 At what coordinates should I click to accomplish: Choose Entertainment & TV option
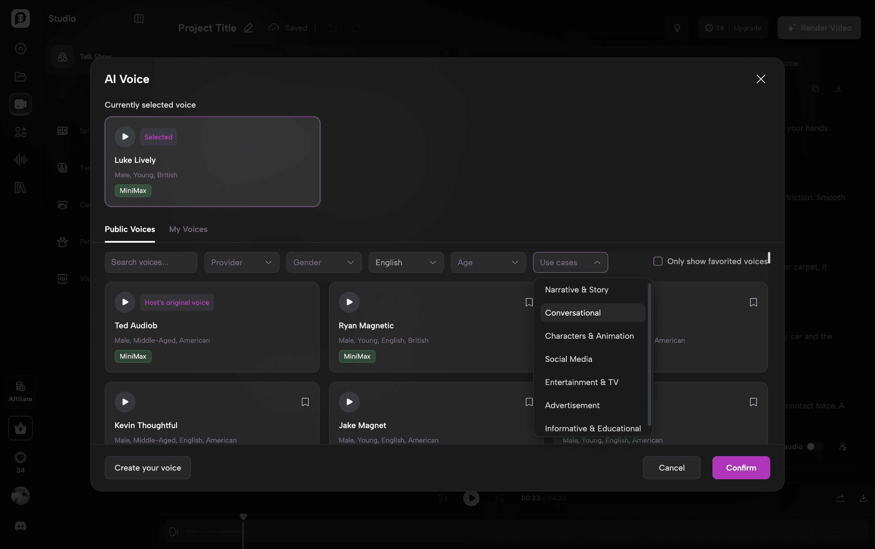(592, 382)
